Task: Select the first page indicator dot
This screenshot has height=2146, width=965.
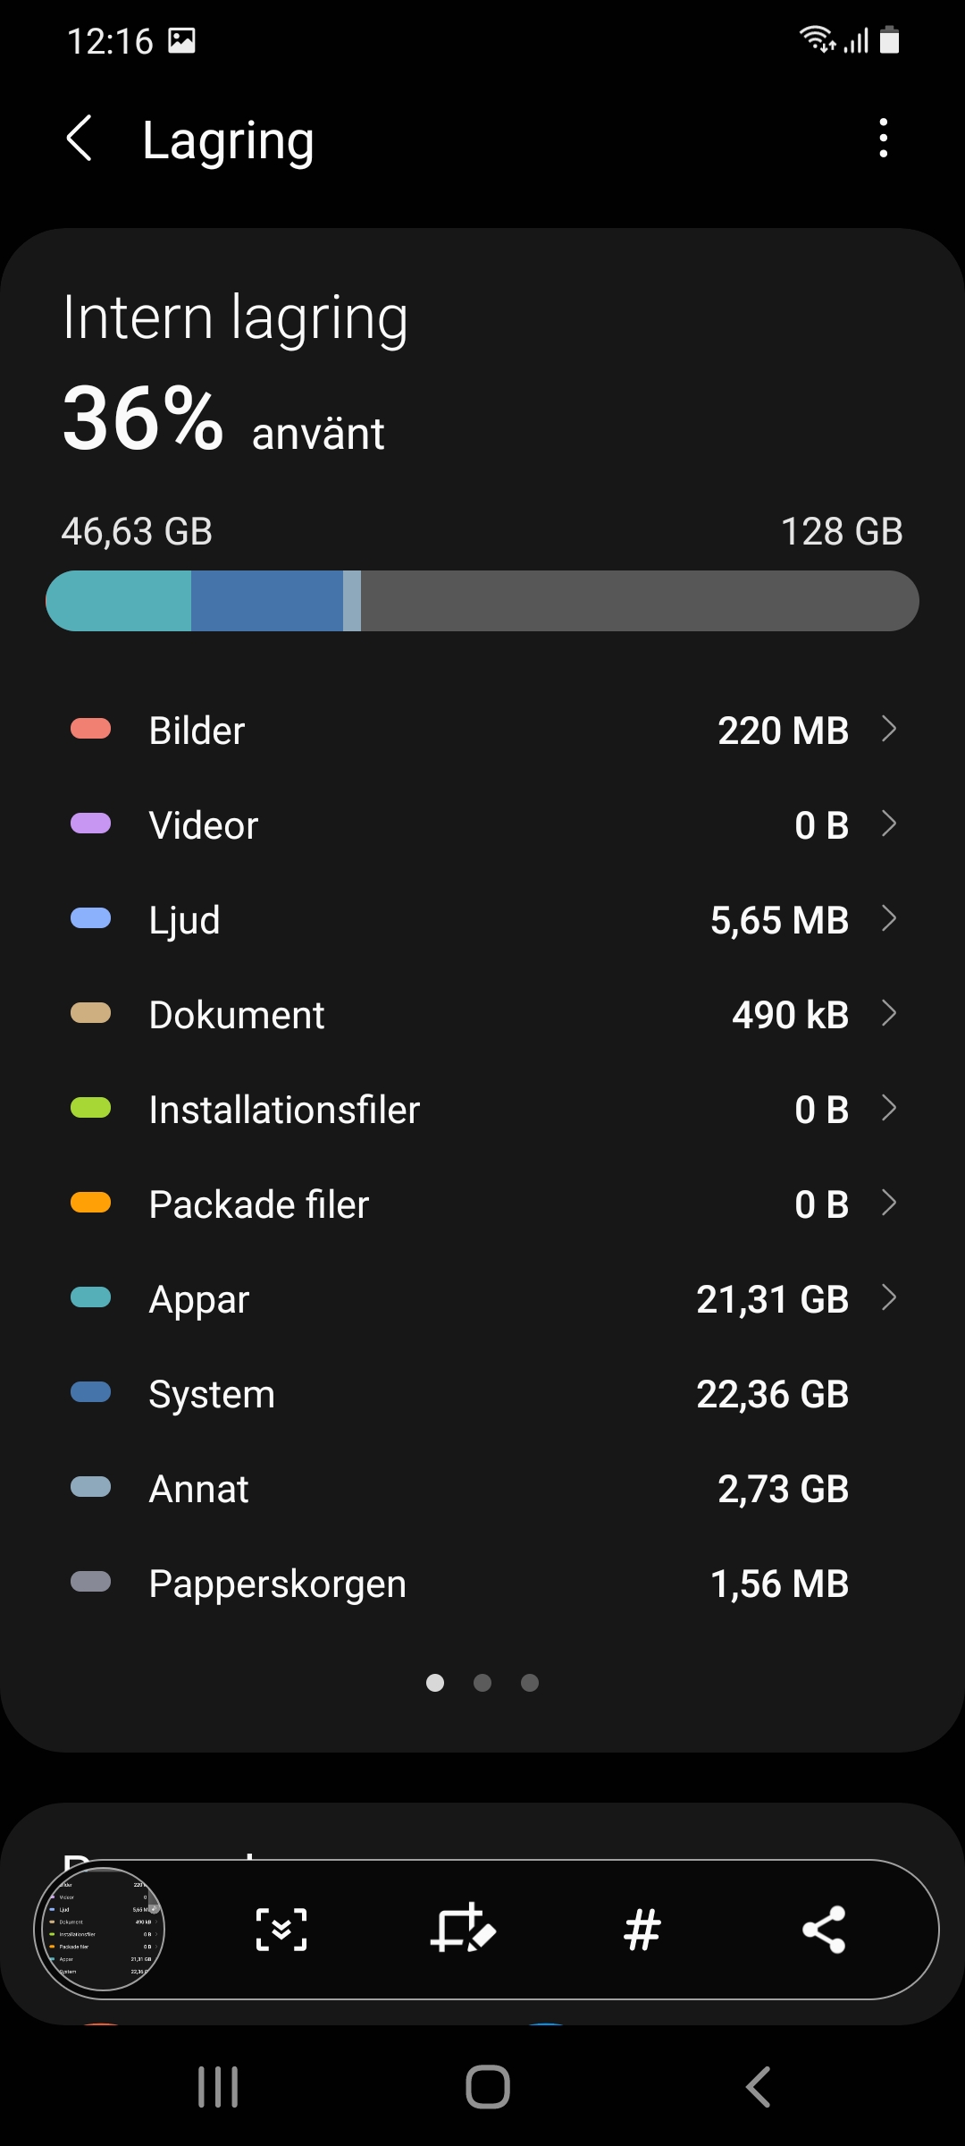Action: pos(435,1683)
